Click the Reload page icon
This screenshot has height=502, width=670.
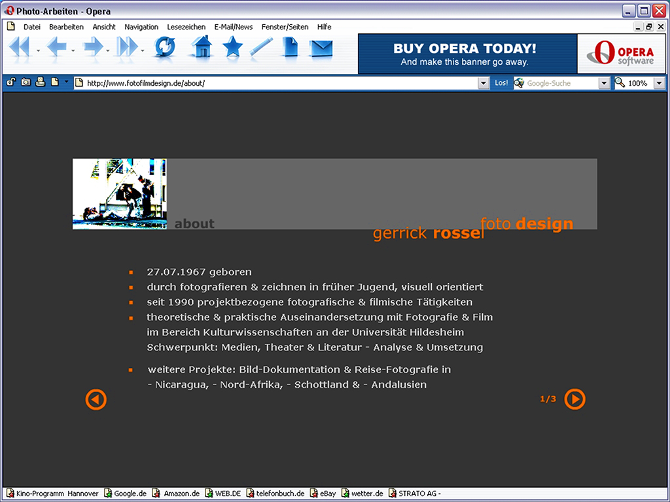point(165,48)
